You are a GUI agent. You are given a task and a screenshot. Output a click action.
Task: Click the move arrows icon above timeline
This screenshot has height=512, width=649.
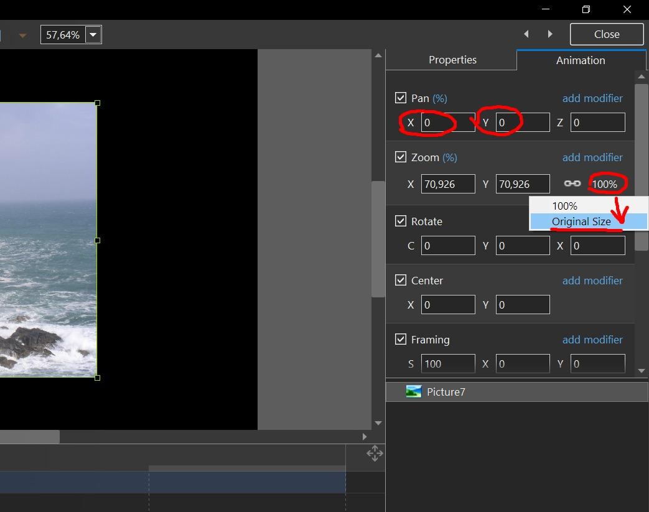375,454
